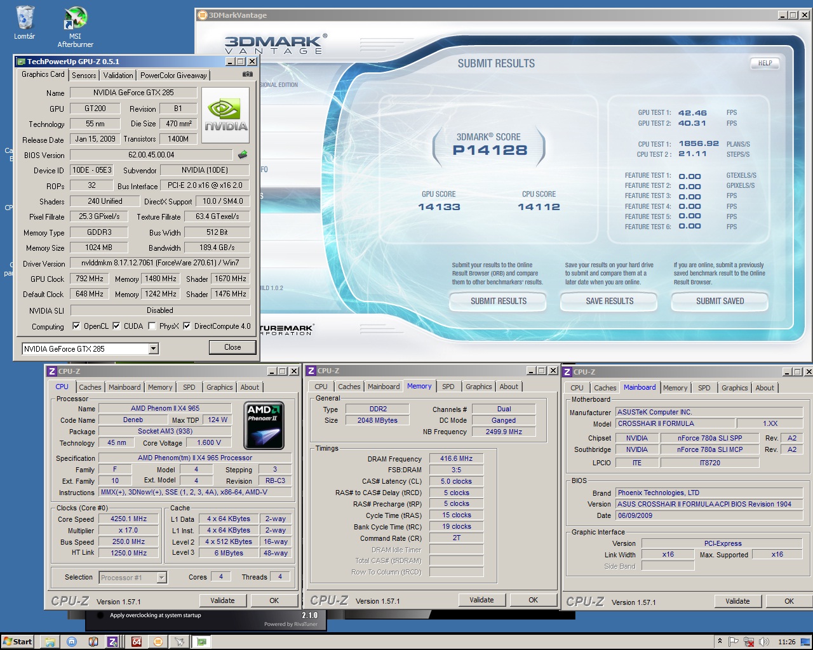The height and width of the screenshot is (650, 813).
Task: Toggle the CUDA checkbox in GPU-Z
Action: click(116, 326)
